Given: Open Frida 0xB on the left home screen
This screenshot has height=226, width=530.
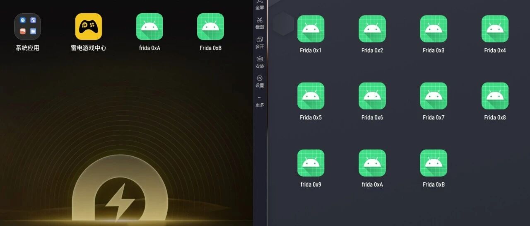Looking at the screenshot, I should pyautogui.click(x=210, y=27).
